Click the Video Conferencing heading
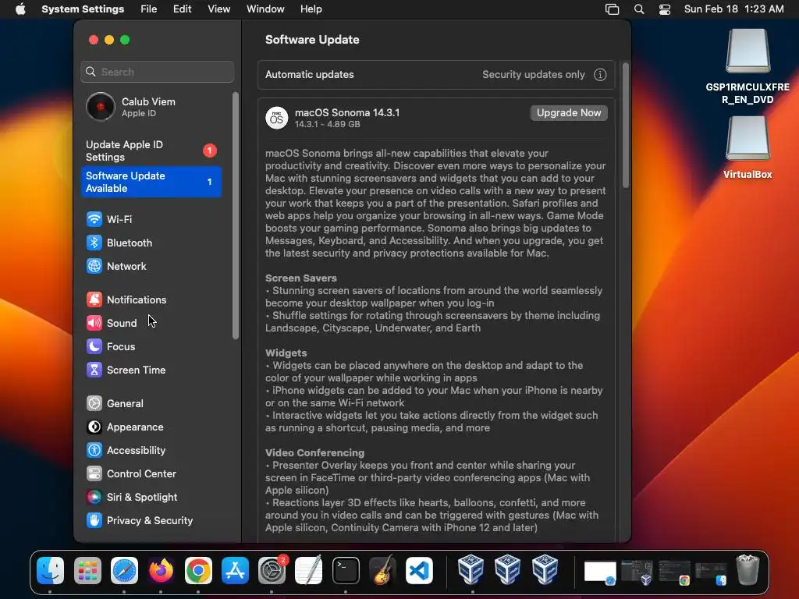 pyautogui.click(x=315, y=453)
